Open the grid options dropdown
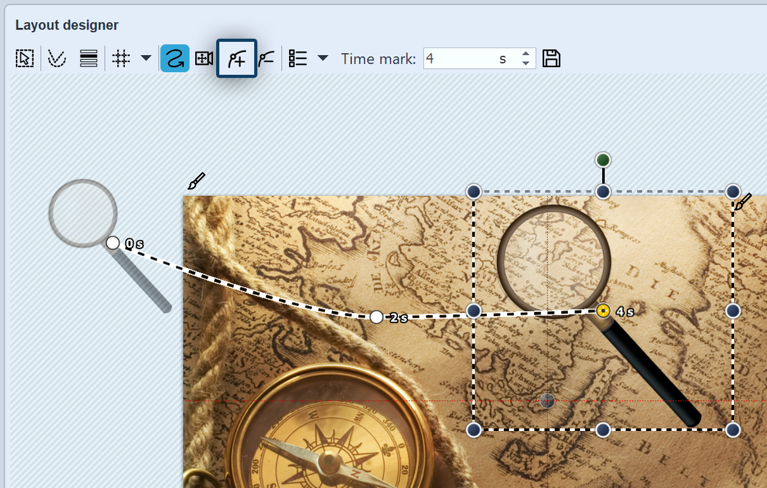This screenshot has height=488, width=767. [x=146, y=58]
